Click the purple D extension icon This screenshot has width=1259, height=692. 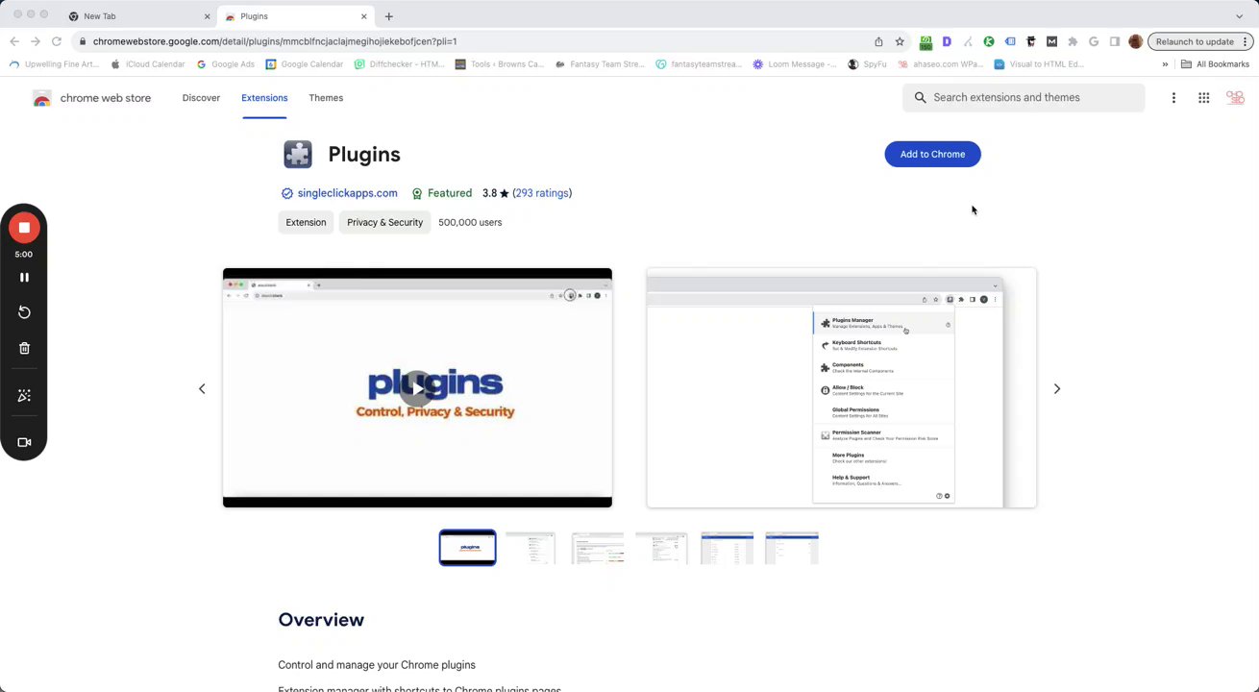(x=947, y=41)
